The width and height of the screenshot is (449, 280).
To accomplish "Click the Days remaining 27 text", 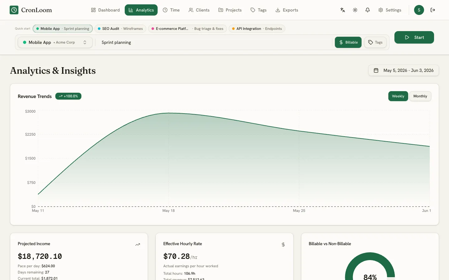I will pos(33,272).
